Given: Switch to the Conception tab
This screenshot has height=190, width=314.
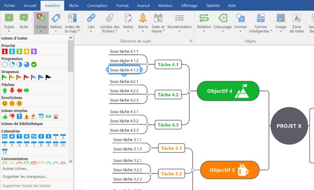Looking at the screenshot, I should (97, 6).
